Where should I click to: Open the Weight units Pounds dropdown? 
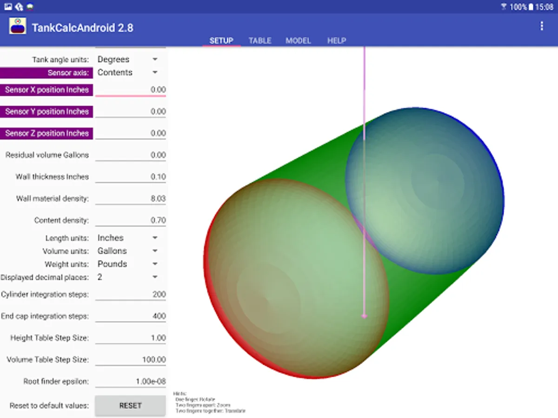click(128, 264)
